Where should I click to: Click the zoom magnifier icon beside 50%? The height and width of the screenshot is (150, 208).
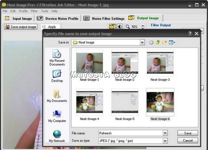tap(128, 27)
